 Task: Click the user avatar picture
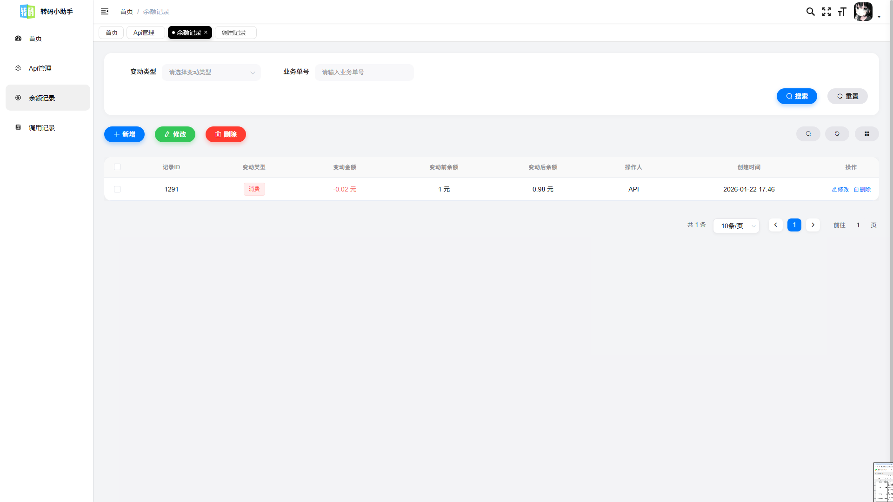pyautogui.click(x=863, y=12)
